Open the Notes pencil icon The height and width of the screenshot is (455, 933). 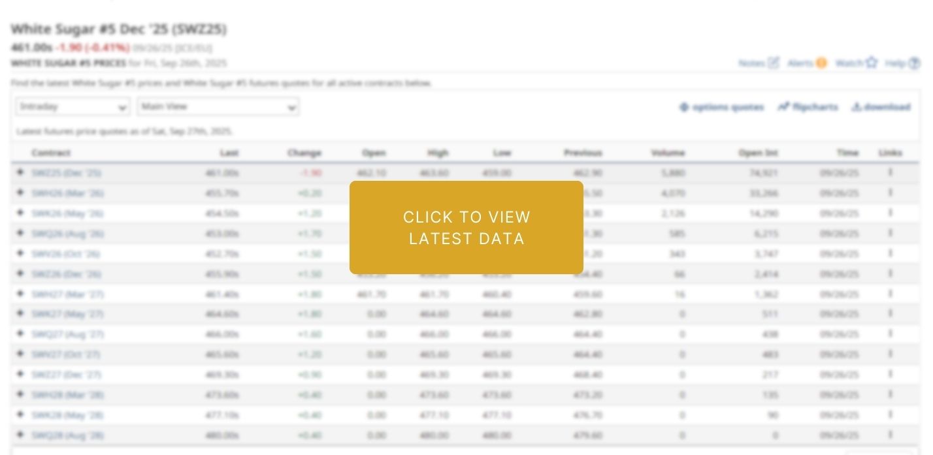774,63
